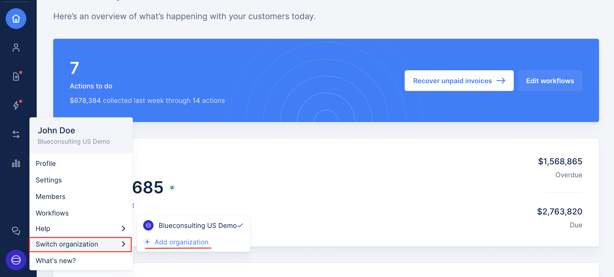This screenshot has width=614, height=277.
Task: Open the invoices document icon in sidebar
Action: pyautogui.click(x=16, y=76)
